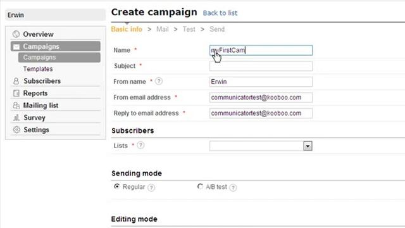Image resolution: width=405 pixels, height=228 pixels.
Task: Click the Mailing list people icon
Action: coord(16,105)
